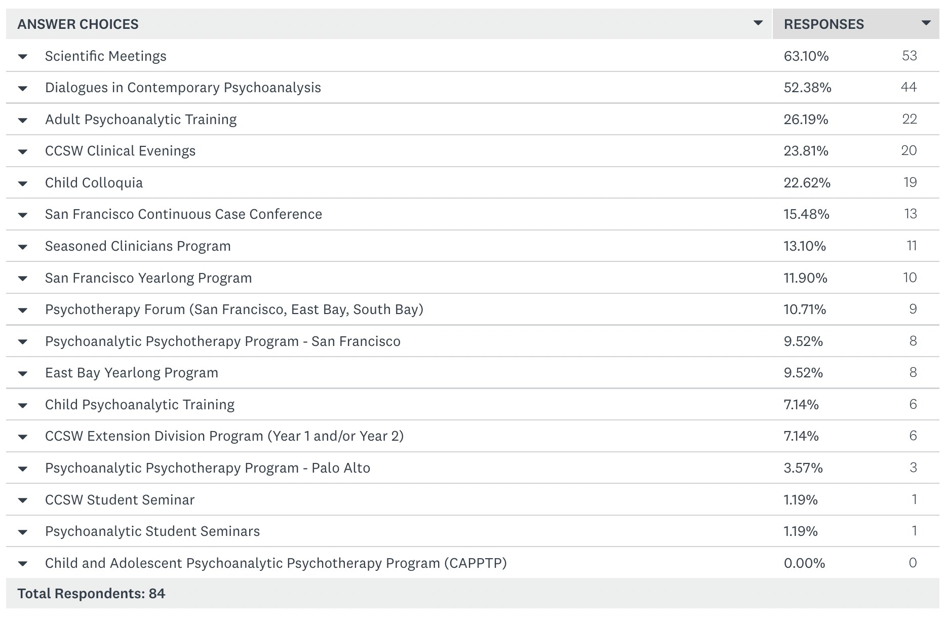Screen dimensions: 947x619
Task: Select CCSW Extension Division Program label
Action: (224, 436)
